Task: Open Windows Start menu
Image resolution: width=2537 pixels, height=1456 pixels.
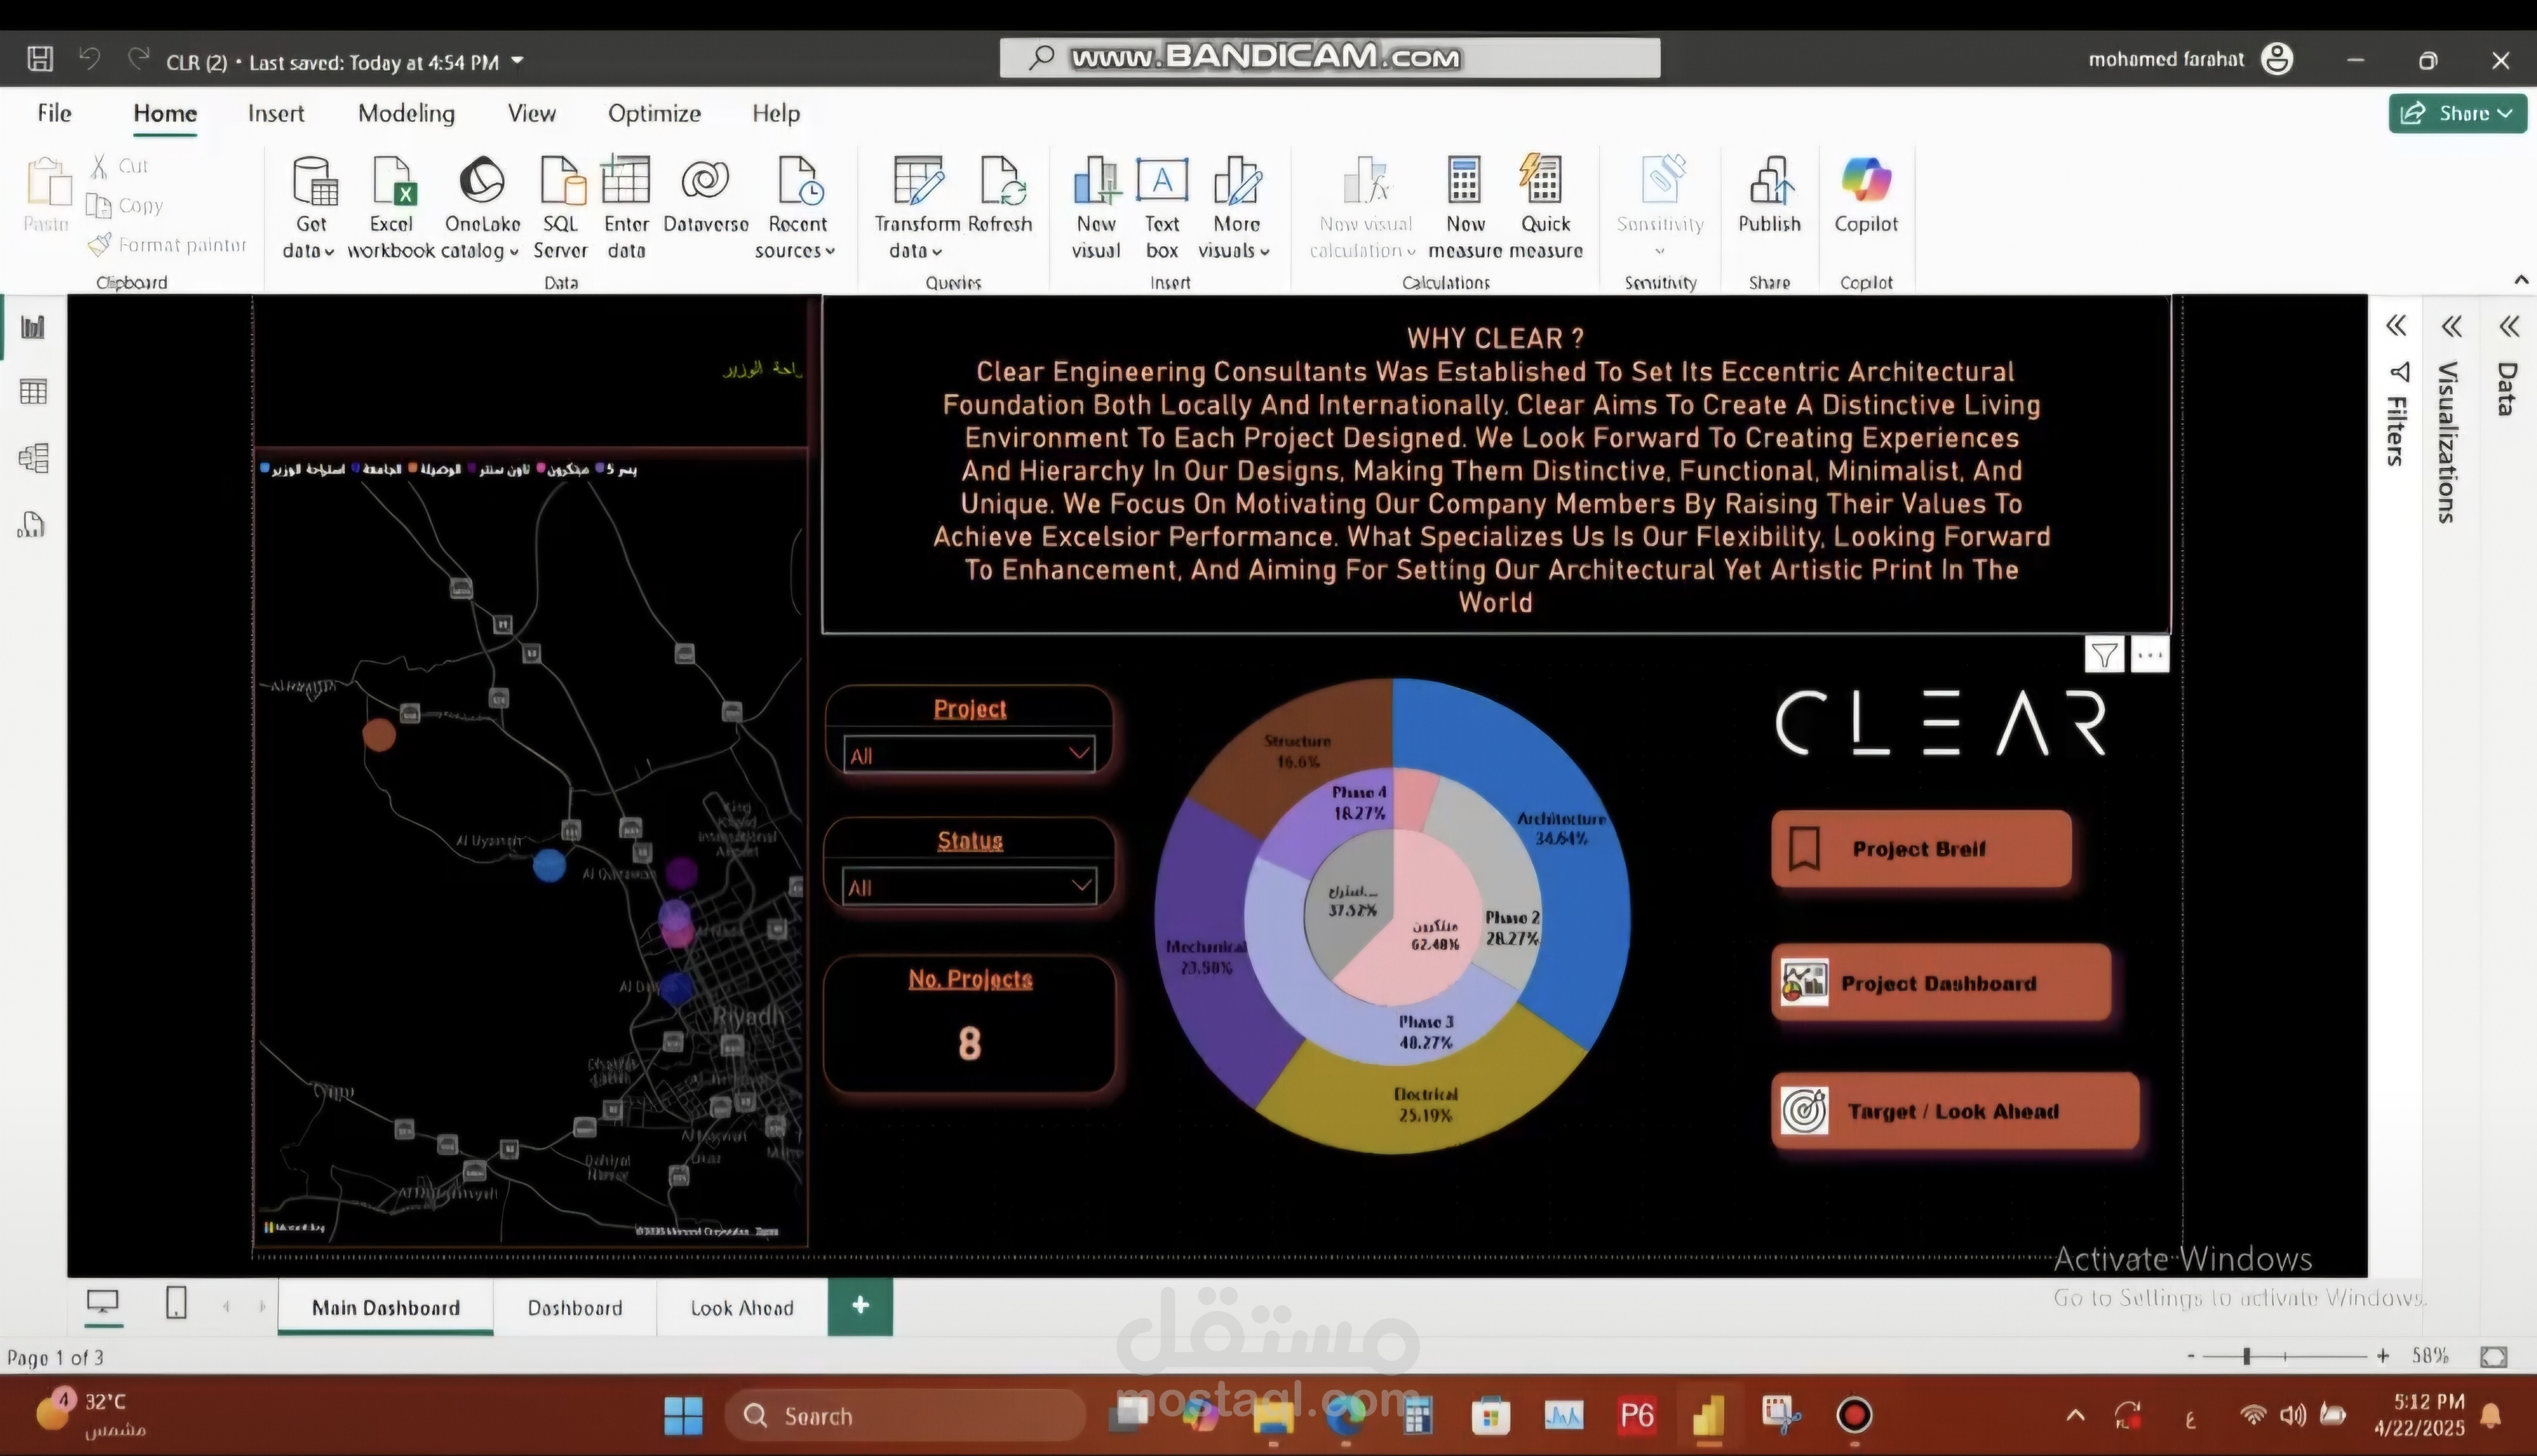Action: click(684, 1415)
